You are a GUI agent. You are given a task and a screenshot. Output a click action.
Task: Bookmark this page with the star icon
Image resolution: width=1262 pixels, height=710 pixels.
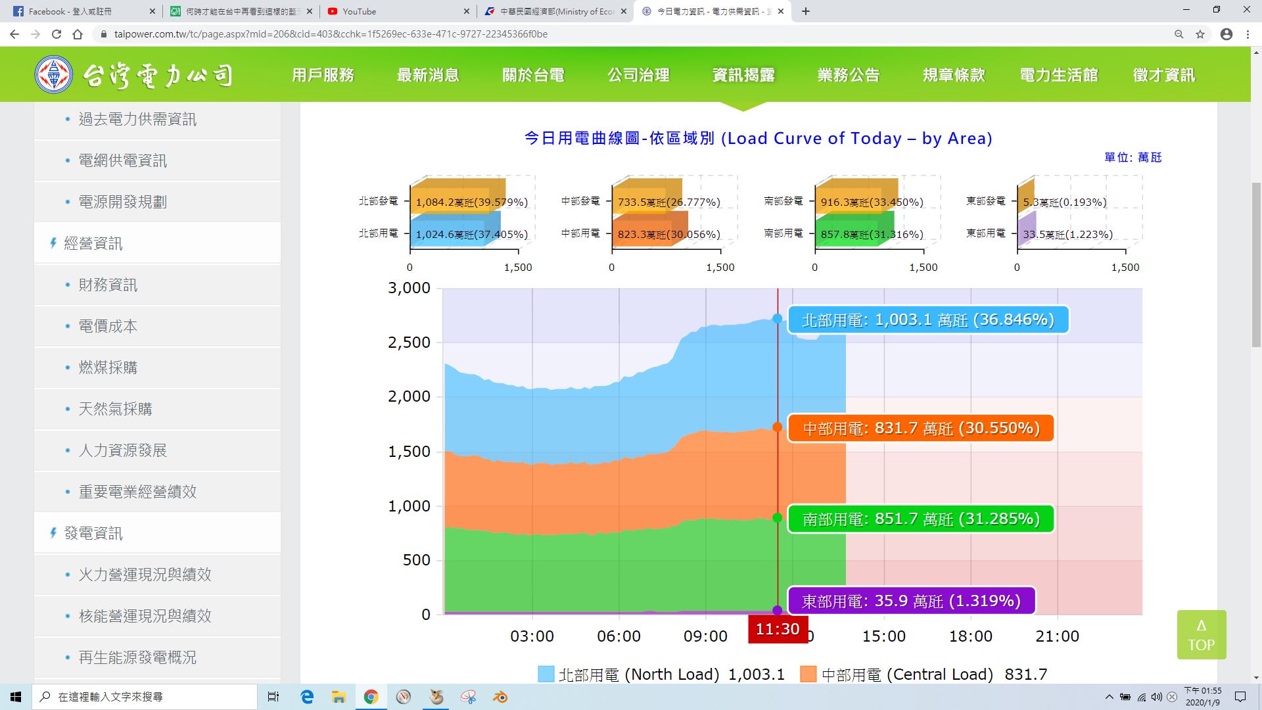(x=1200, y=34)
